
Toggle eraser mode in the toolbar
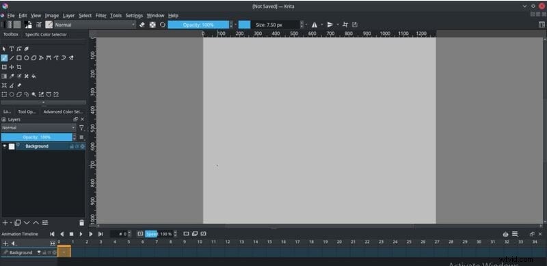click(x=142, y=25)
